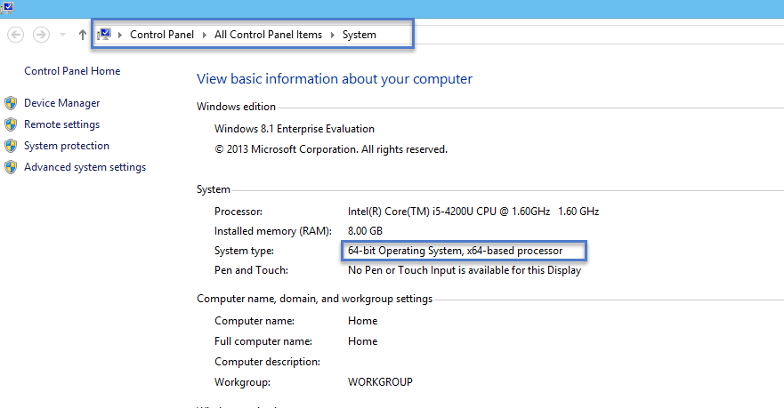Expand the chevron after Control Panel
This screenshot has width=784, height=408.
coord(205,35)
